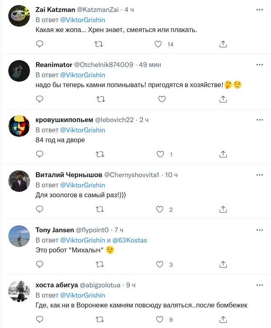
Task: Open кровушкипопьем's colorful avatar picture
Action: click(x=19, y=125)
